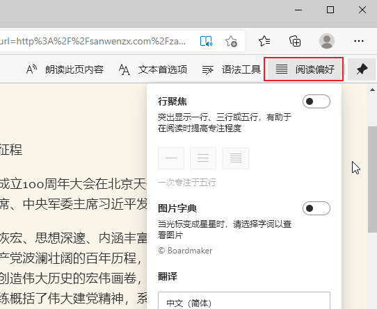Toggle the 图片字典 picture dictionary switch
377x309 pixels.
coord(316,208)
